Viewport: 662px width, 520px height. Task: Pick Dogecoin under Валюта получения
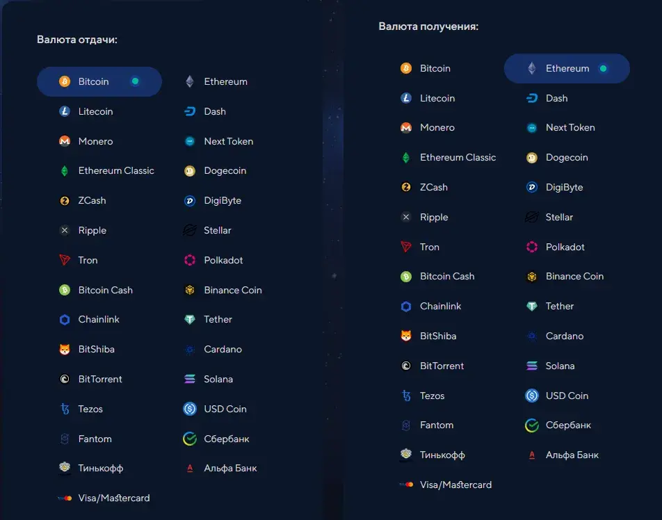pyautogui.click(x=557, y=157)
